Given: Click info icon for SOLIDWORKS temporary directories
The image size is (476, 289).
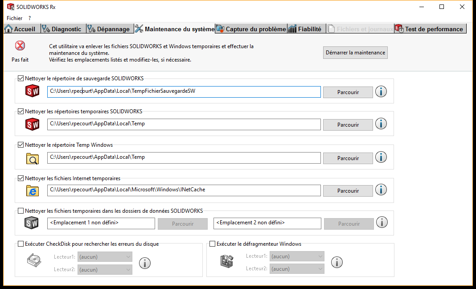Looking at the screenshot, I should pyautogui.click(x=381, y=124).
